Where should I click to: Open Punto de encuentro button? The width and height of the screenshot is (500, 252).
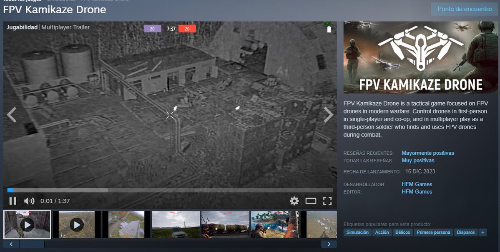(464, 9)
